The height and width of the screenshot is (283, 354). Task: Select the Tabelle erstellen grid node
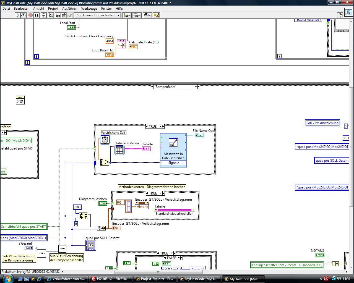click(x=119, y=150)
